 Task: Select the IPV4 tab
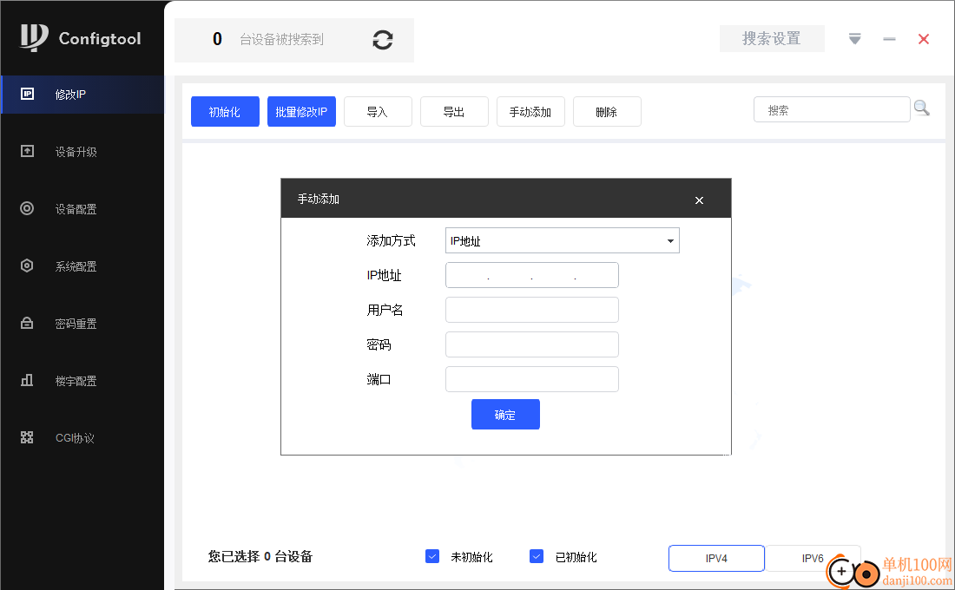(x=716, y=559)
